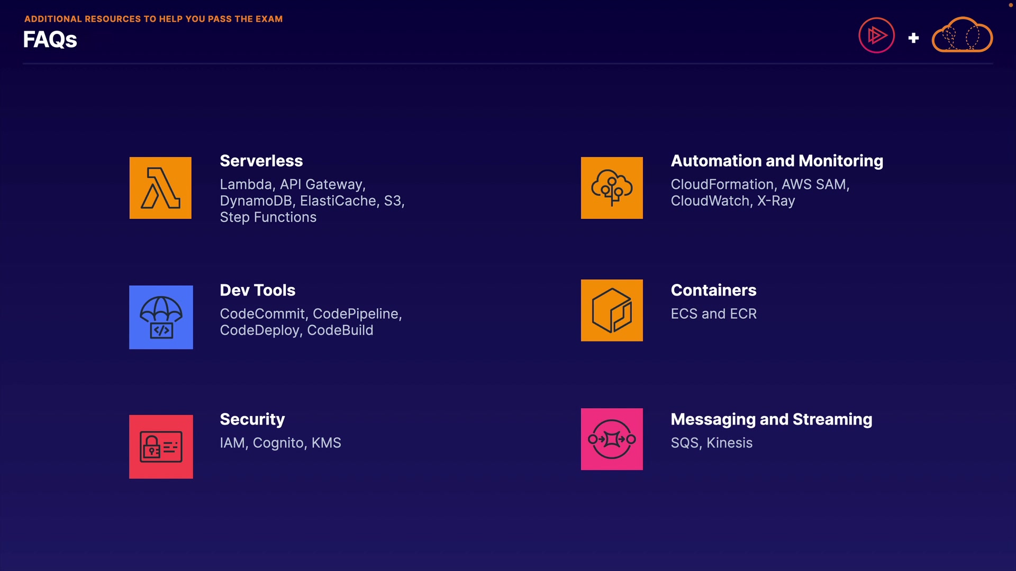Image resolution: width=1016 pixels, height=571 pixels.
Task: Open the Security heading
Action: 252,419
